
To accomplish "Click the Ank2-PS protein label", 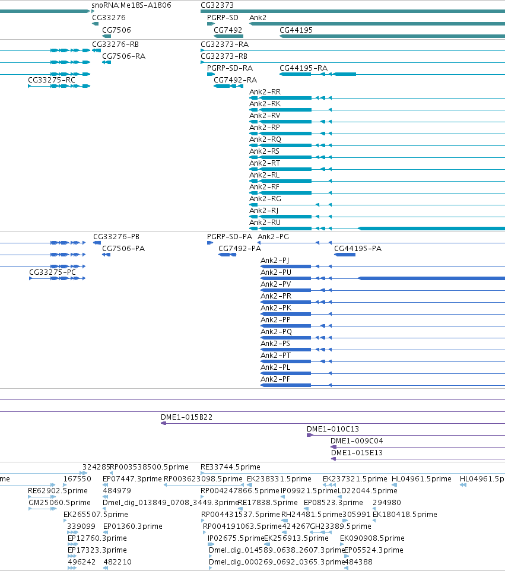I will [x=275, y=344].
